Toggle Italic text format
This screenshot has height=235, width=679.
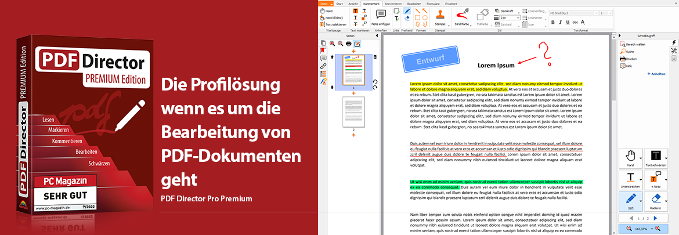(561, 22)
